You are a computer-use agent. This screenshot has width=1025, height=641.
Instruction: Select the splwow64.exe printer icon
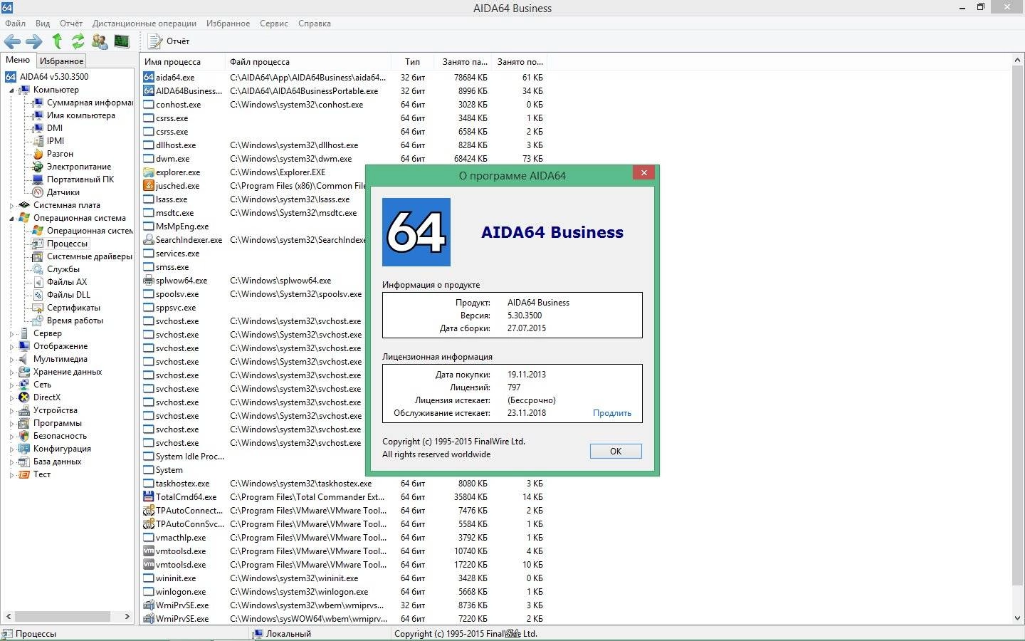(x=149, y=280)
